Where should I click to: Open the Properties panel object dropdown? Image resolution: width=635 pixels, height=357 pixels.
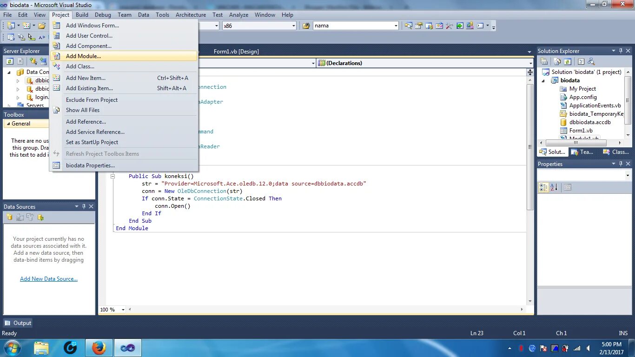(628, 176)
